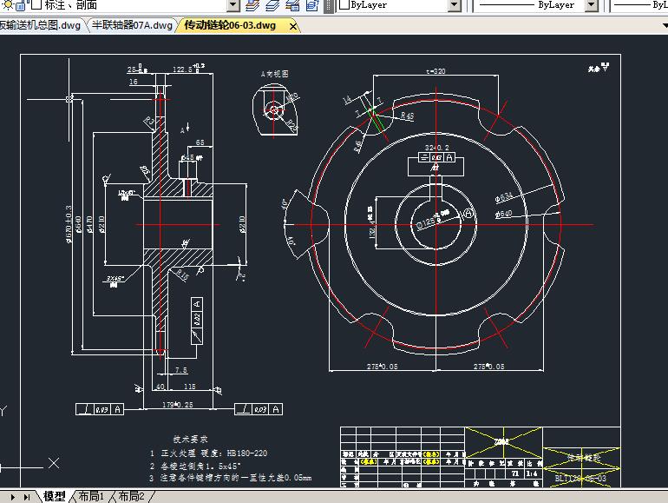The height and width of the screenshot is (503, 668).
Task: Select the Φ640 diameter label on the sprocket
Action: (504, 214)
